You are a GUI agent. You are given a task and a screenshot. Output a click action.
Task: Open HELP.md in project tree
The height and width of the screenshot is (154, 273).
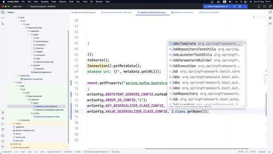pos(17,144)
